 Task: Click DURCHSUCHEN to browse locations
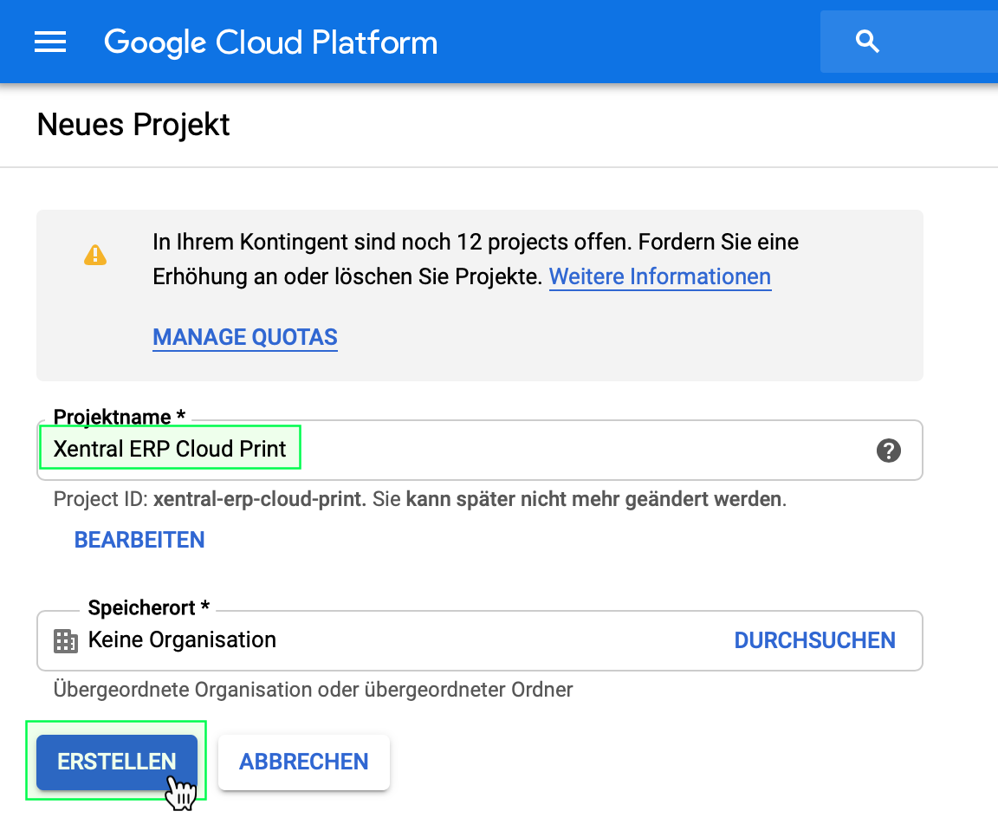pyautogui.click(x=814, y=640)
